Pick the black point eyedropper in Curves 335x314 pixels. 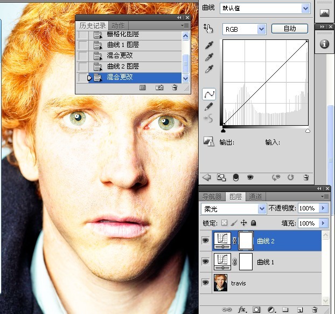pyautogui.click(x=209, y=45)
